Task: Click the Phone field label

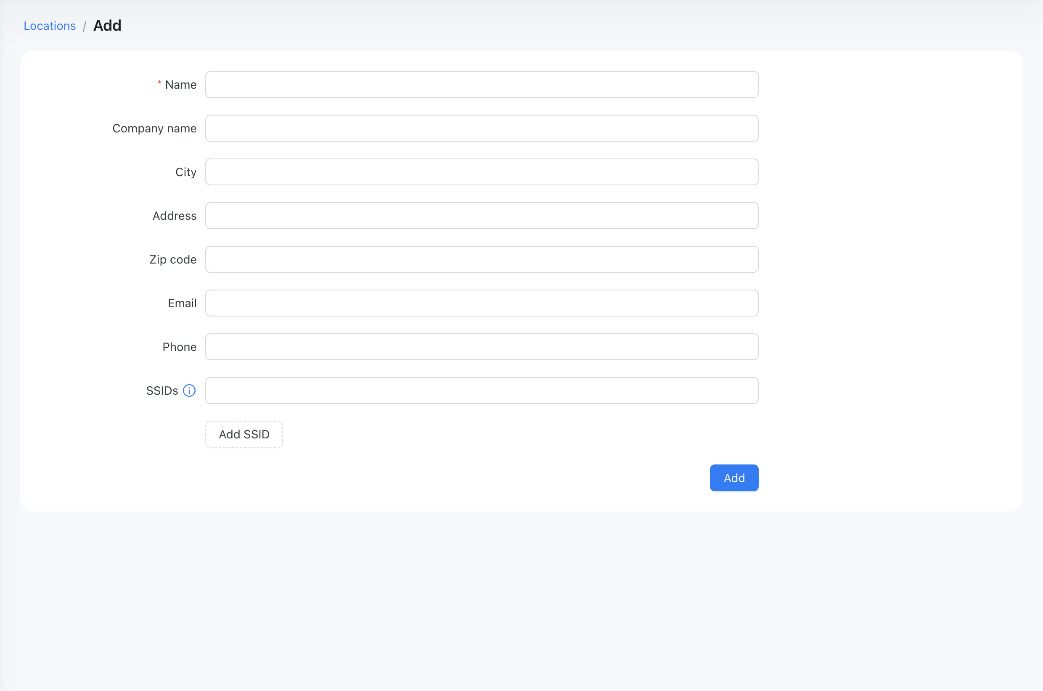Action: click(x=180, y=347)
